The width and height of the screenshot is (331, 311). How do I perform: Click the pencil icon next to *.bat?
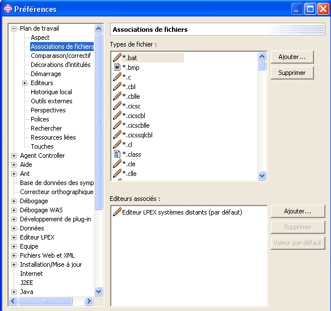click(117, 57)
